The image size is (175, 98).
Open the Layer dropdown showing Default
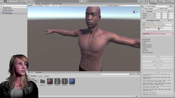click(x=168, y=8)
